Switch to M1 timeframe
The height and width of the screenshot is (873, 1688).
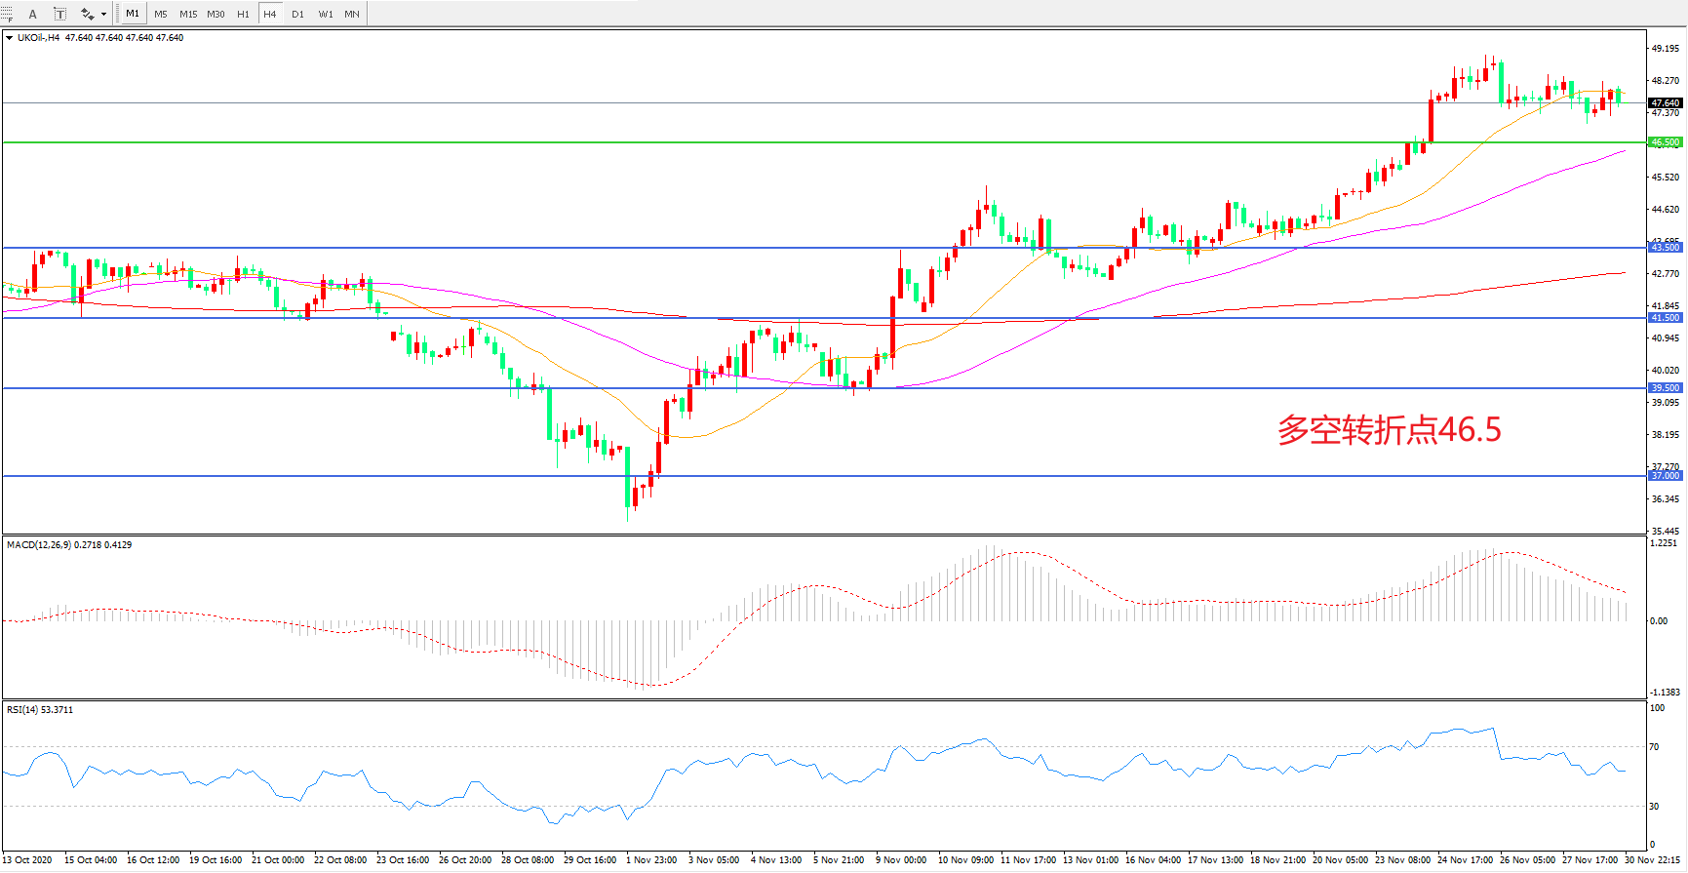(x=133, y=14)
